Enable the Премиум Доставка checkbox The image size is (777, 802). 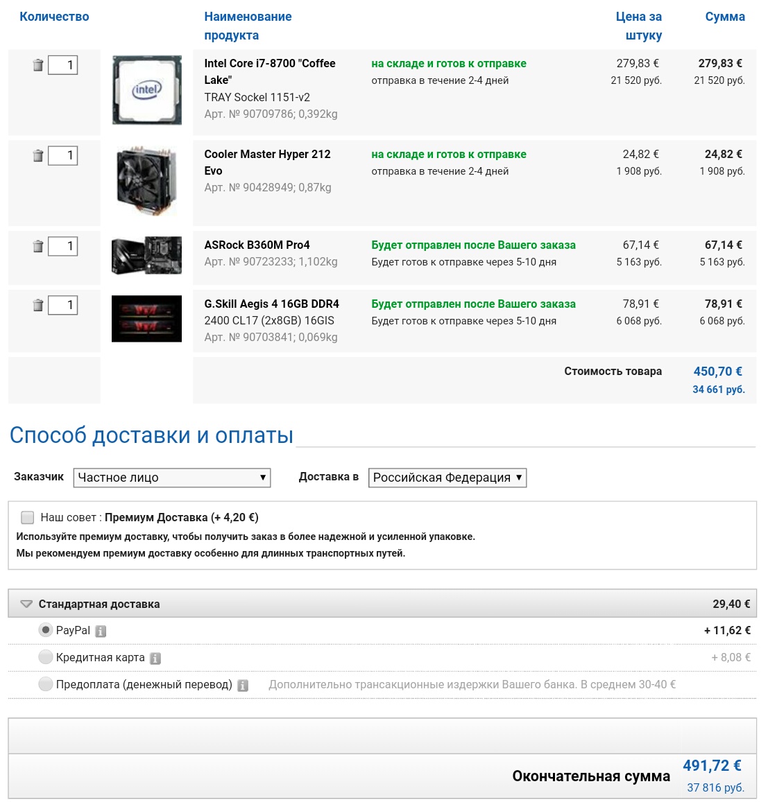28,518
